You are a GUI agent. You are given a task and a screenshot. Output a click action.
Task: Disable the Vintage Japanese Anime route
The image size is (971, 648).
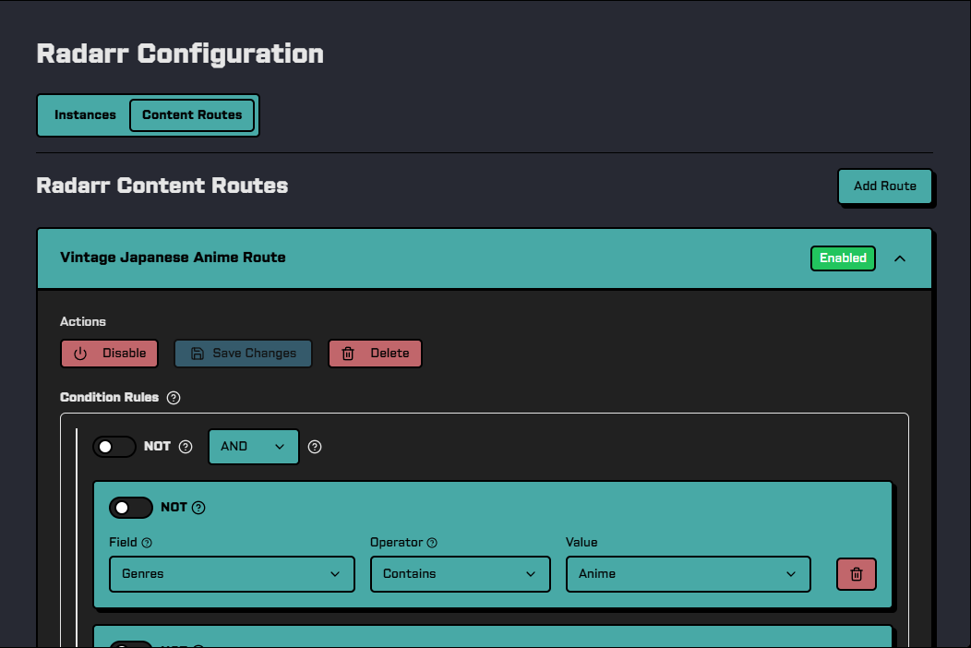click(x=110, y=354)
